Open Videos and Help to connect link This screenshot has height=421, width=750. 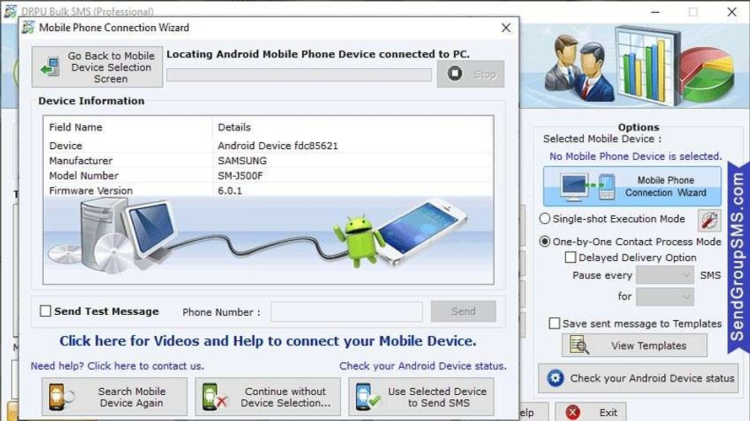click(268, 341)
